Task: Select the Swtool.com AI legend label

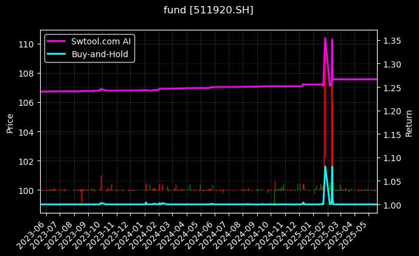Action: point(101,41)
